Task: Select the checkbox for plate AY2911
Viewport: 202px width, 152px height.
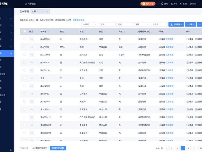Action: 24,62
